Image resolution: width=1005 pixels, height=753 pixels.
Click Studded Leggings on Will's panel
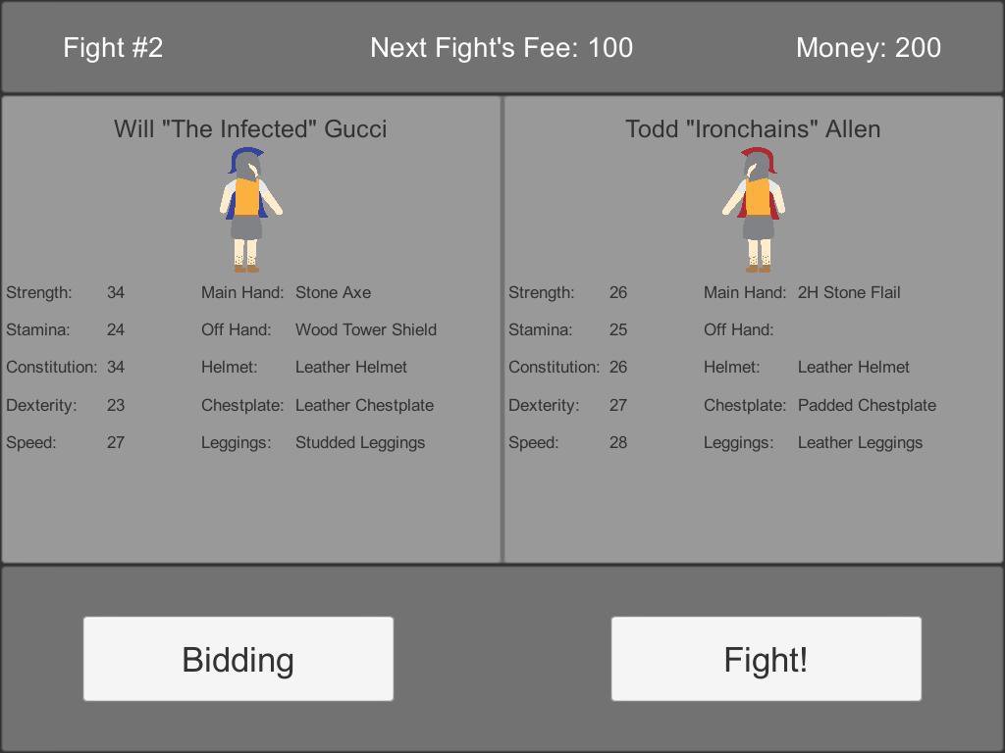[360, 442]
